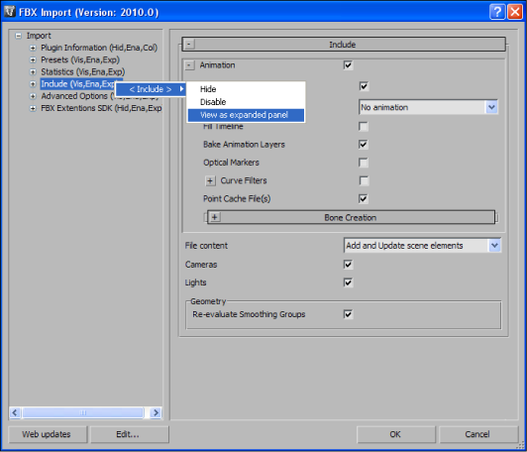527x452 pixels.
Task: Select the Import root tree label
Action: 39,36
